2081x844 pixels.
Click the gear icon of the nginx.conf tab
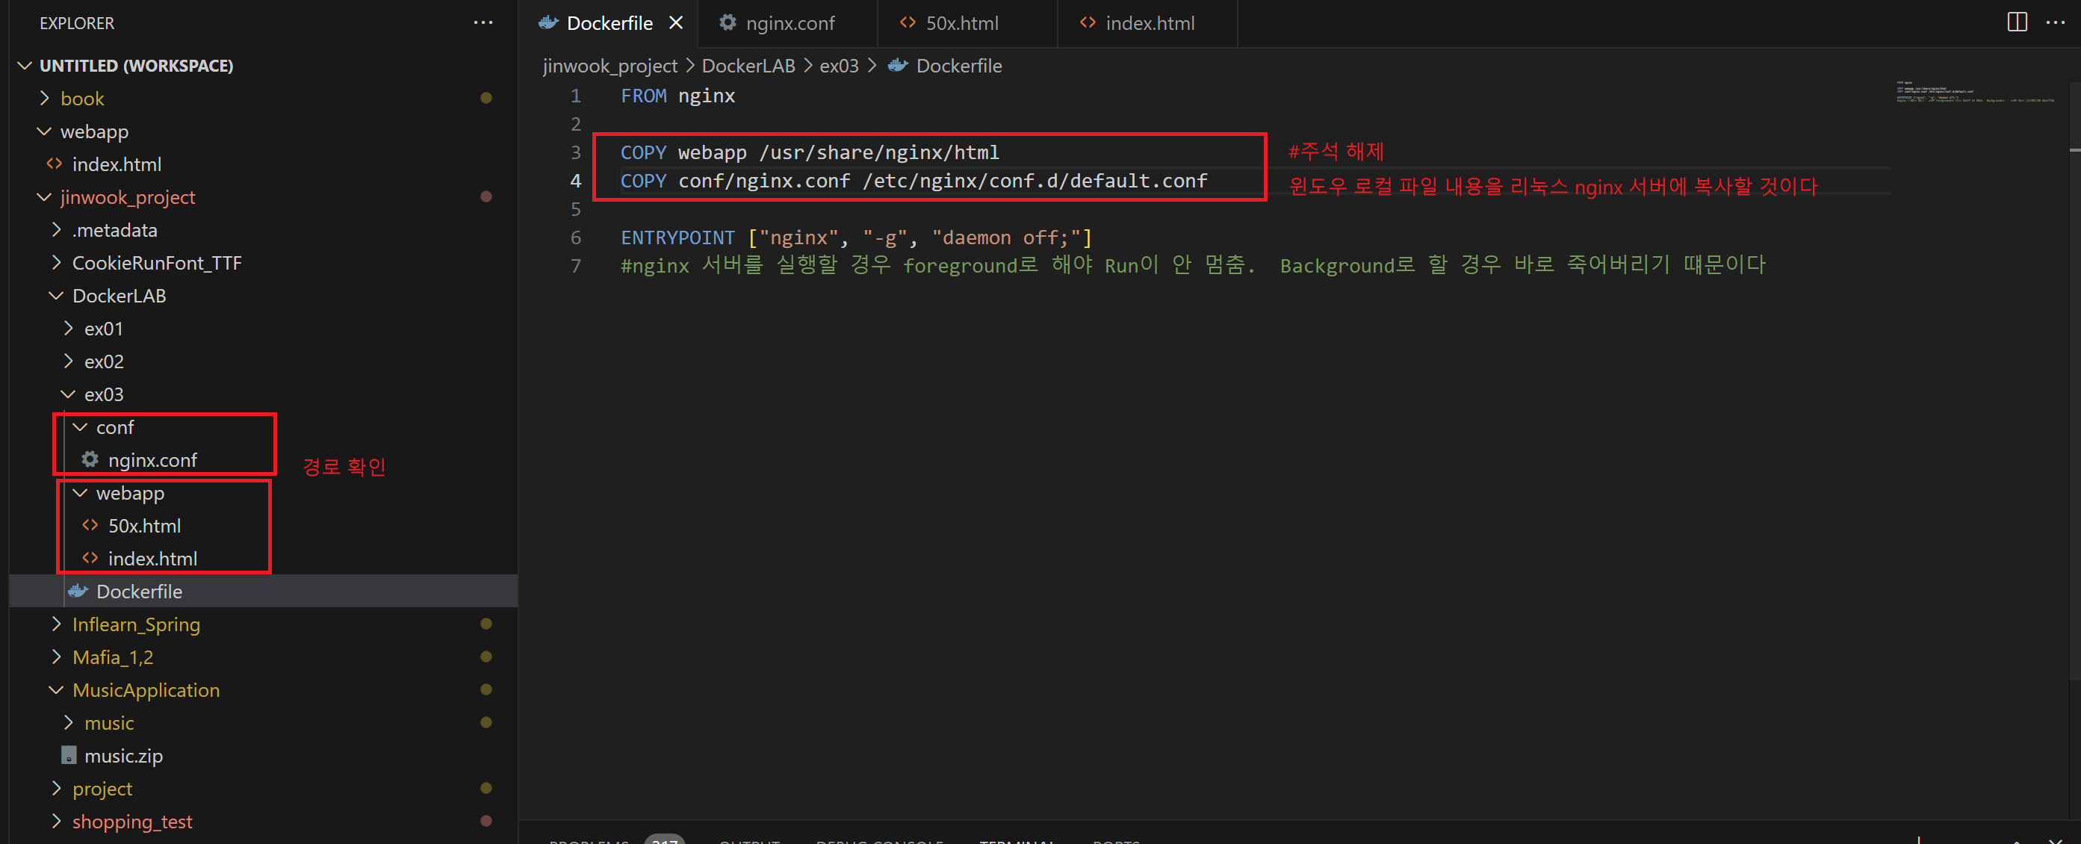point(728,22)
